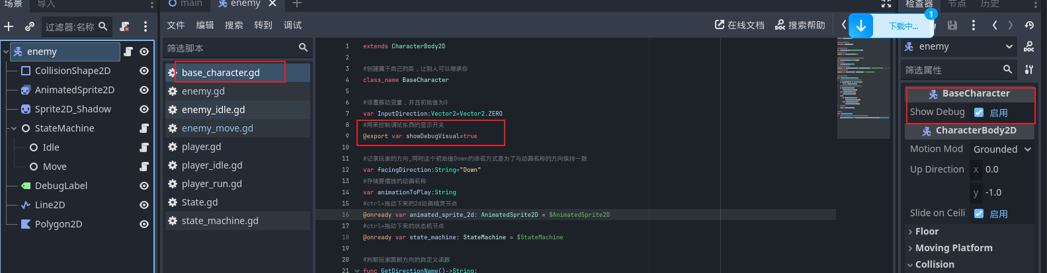Uncheck the Show Debug checkbox
The height and width of the screenshot is (273, 1047).
tap(979, 112)
